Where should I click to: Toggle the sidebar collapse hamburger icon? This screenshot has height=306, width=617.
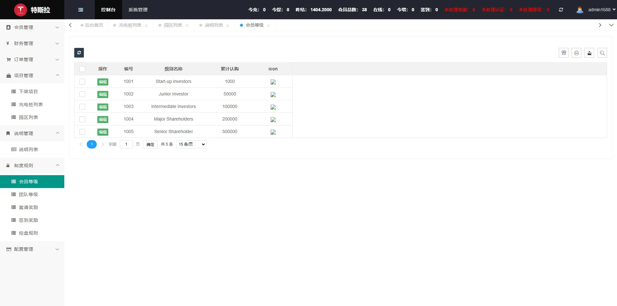click(x=81, y=10)
